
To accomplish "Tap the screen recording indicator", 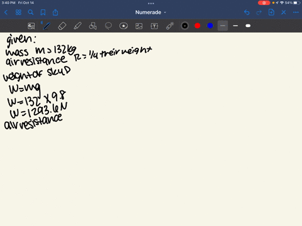I will [x=264, y=3].
